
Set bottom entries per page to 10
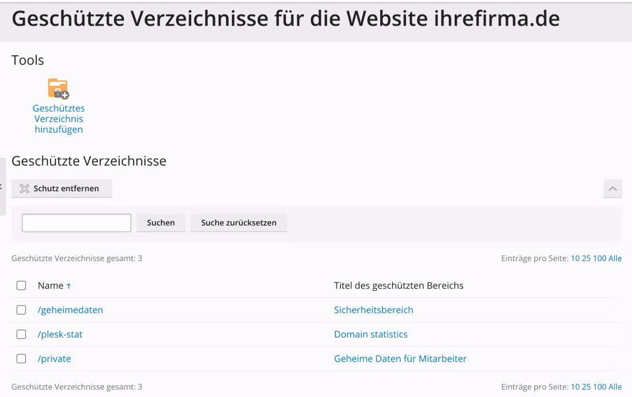pyautogui.click(x=575, y=386)
